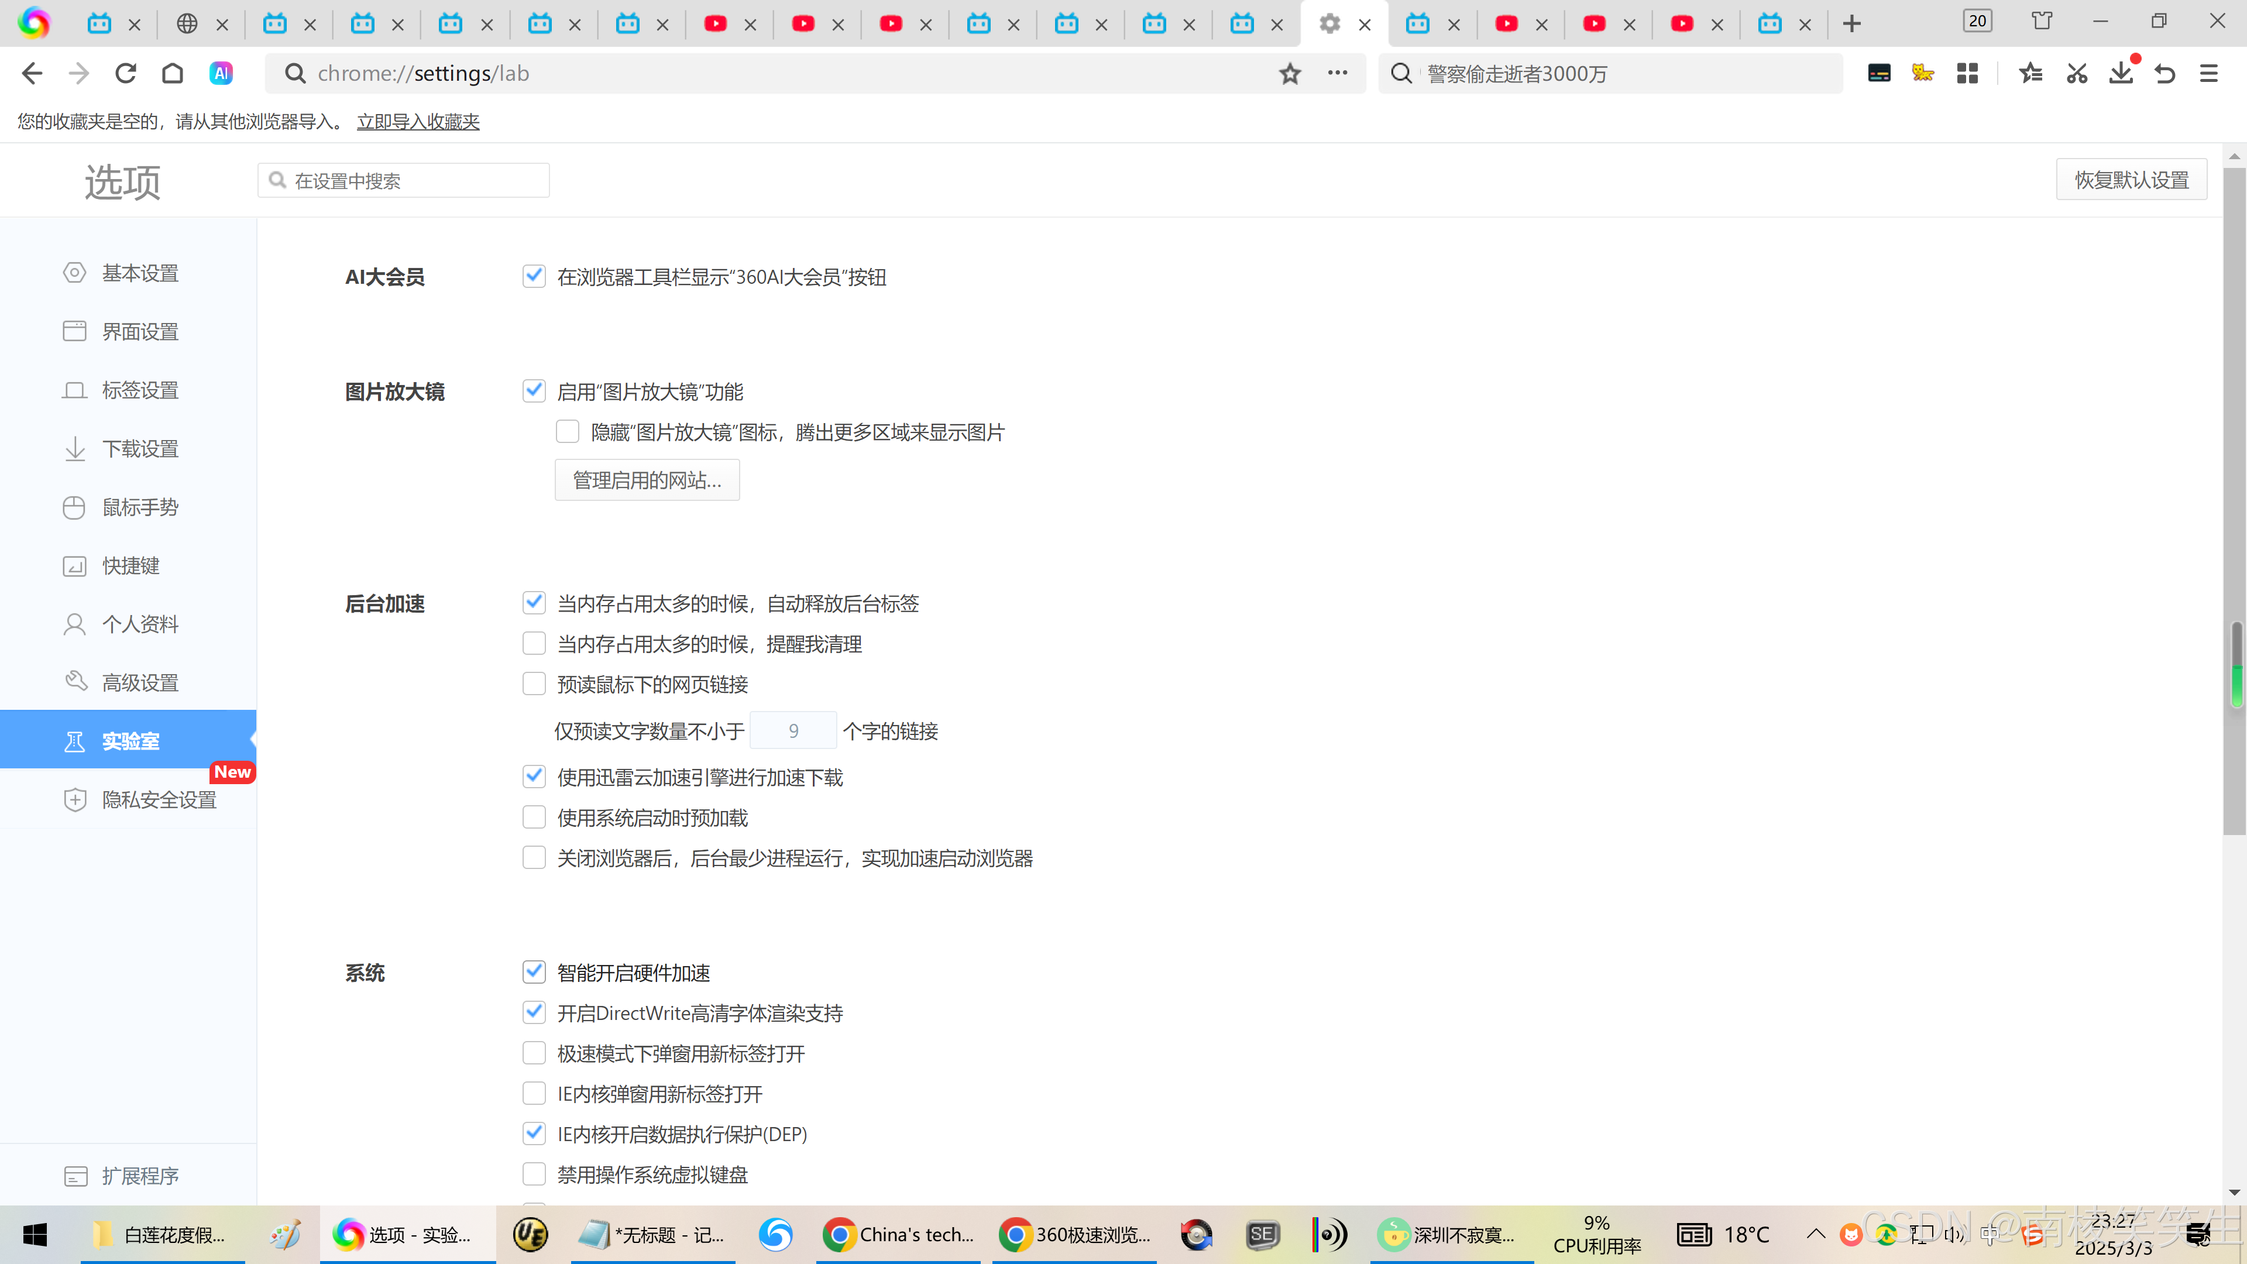Open the favorites list icon
The image size is (2247, 1264).
click(x=2030, y=73)
